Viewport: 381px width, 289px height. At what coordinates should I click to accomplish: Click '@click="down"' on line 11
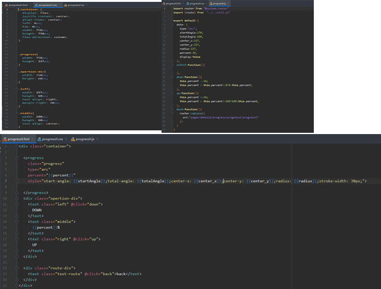tap(86, 204)
